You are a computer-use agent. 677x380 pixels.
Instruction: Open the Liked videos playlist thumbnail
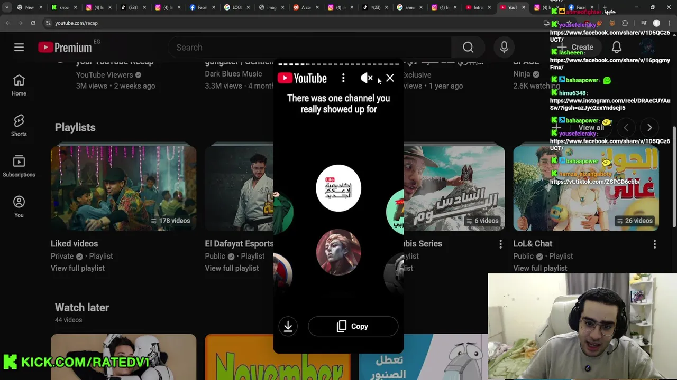pyautogui.click(x=123, y=188)
